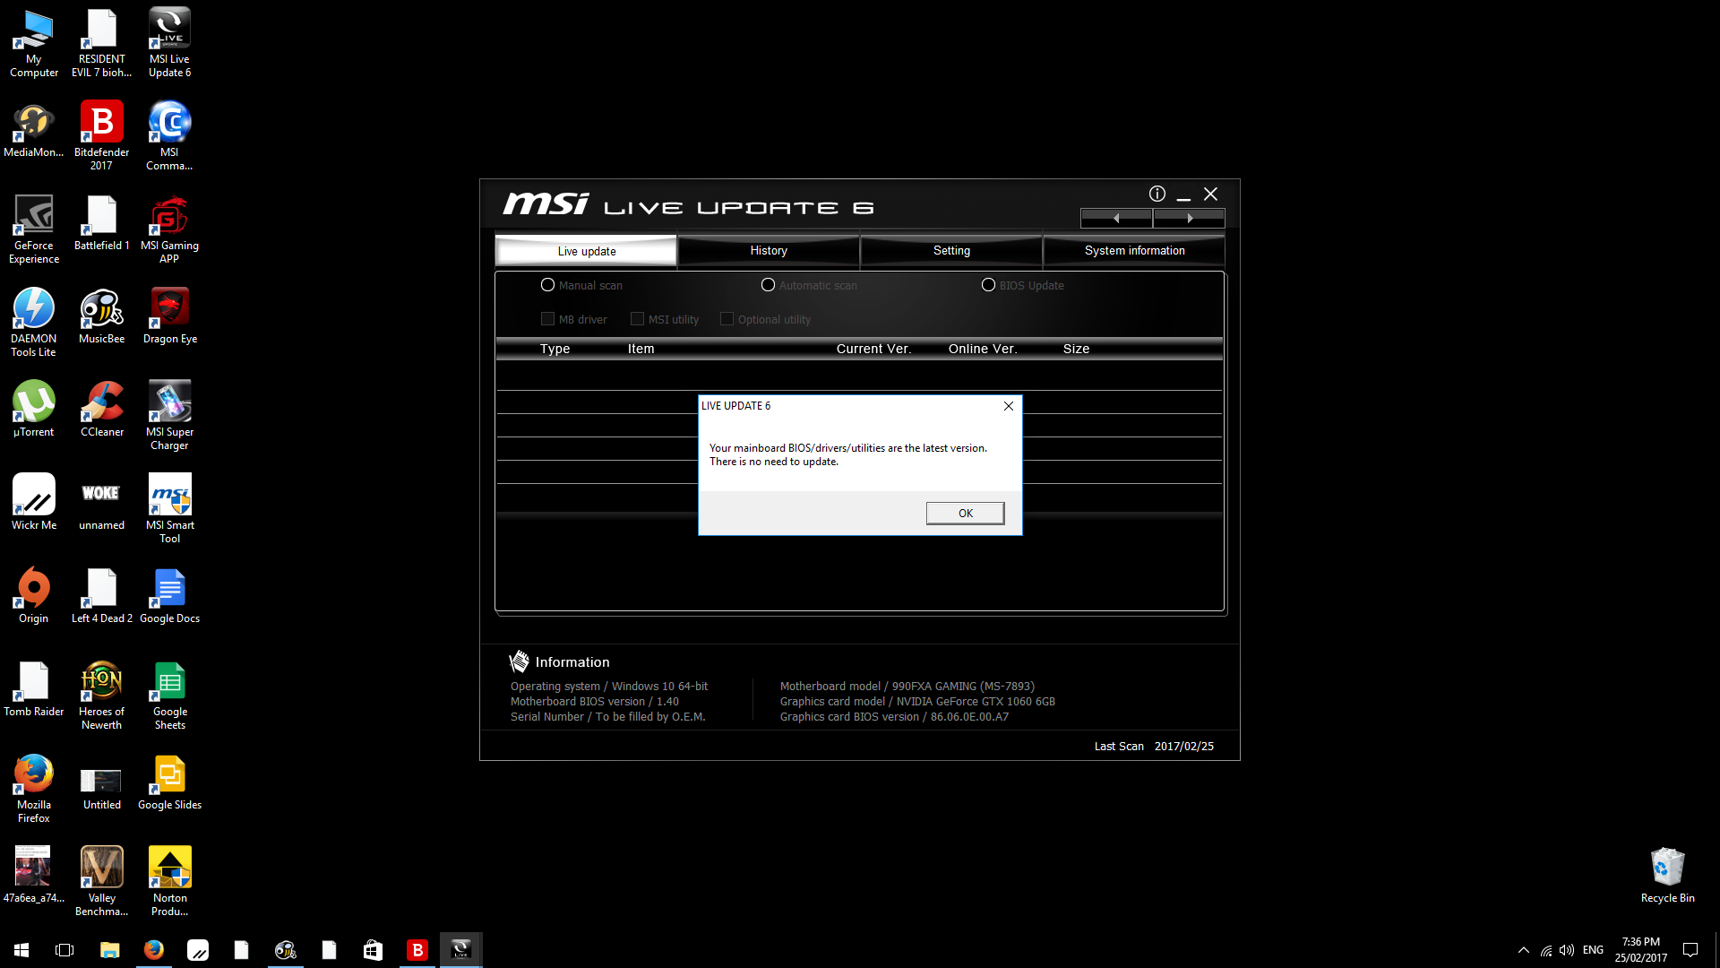Select the Origin desktop icon
The image size is (1720, 968).
33,596
